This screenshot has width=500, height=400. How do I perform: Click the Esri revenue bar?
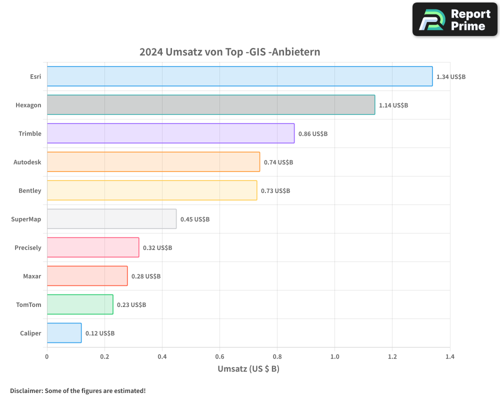239,76
